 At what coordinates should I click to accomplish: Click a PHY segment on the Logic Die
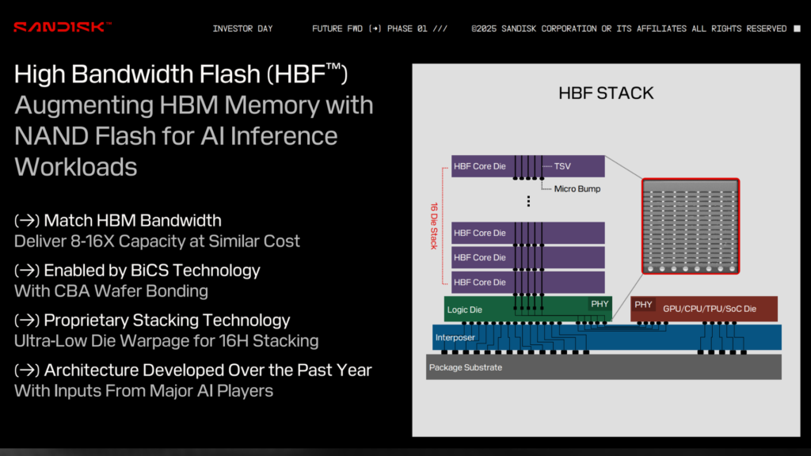tap(600, 305)
